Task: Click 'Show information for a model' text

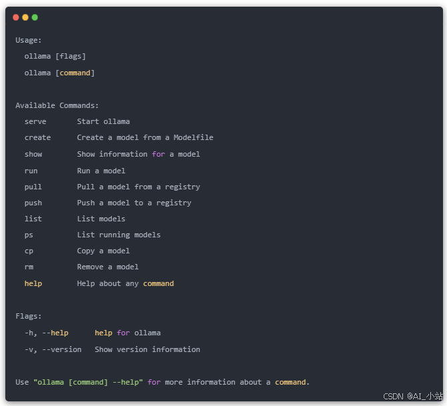Action: point(139,155)
